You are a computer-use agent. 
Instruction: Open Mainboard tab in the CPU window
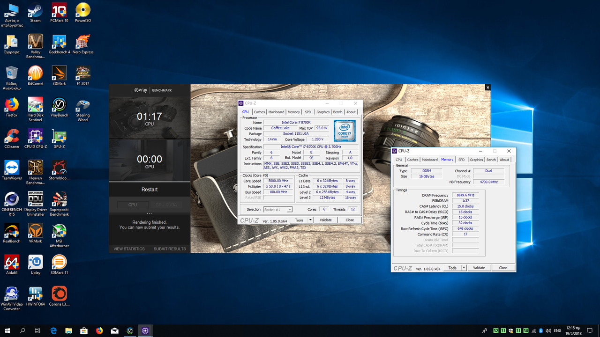276,112
